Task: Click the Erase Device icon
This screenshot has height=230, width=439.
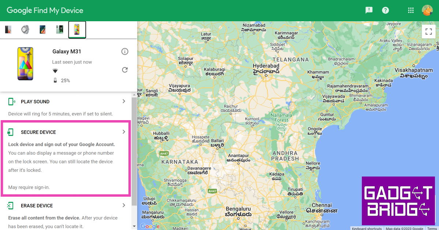Action: pos(11,206)
